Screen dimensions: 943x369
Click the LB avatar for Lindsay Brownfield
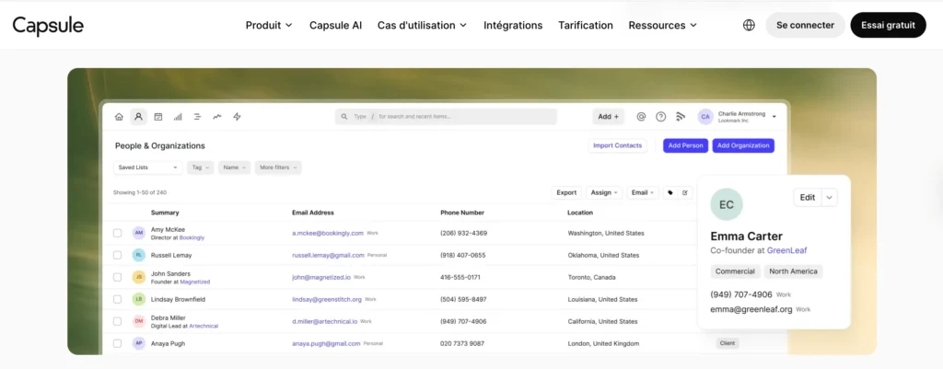pos(139,299)
